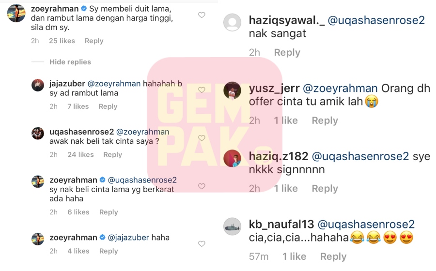
Task: Like zoeyrahman's top comment with the heart
Action: (x=202, y=15)
